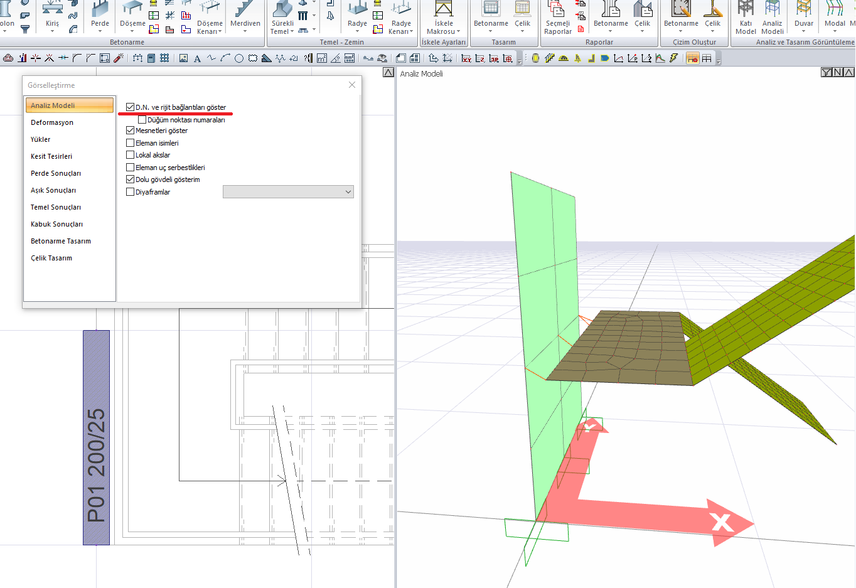The width and height of the screenshot is (856, 588).
Task: Toggle 'Mesnetleri göster' checkbox
Action: [130, 131]
